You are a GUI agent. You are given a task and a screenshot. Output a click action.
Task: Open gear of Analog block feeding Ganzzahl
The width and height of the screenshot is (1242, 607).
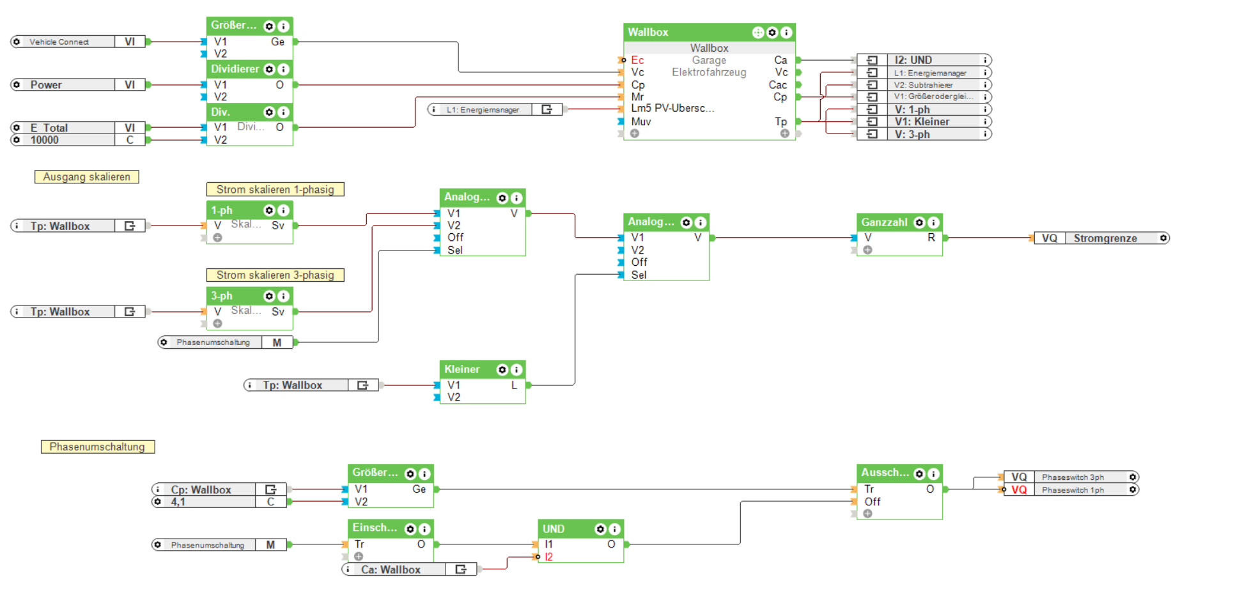click(687, 222)
